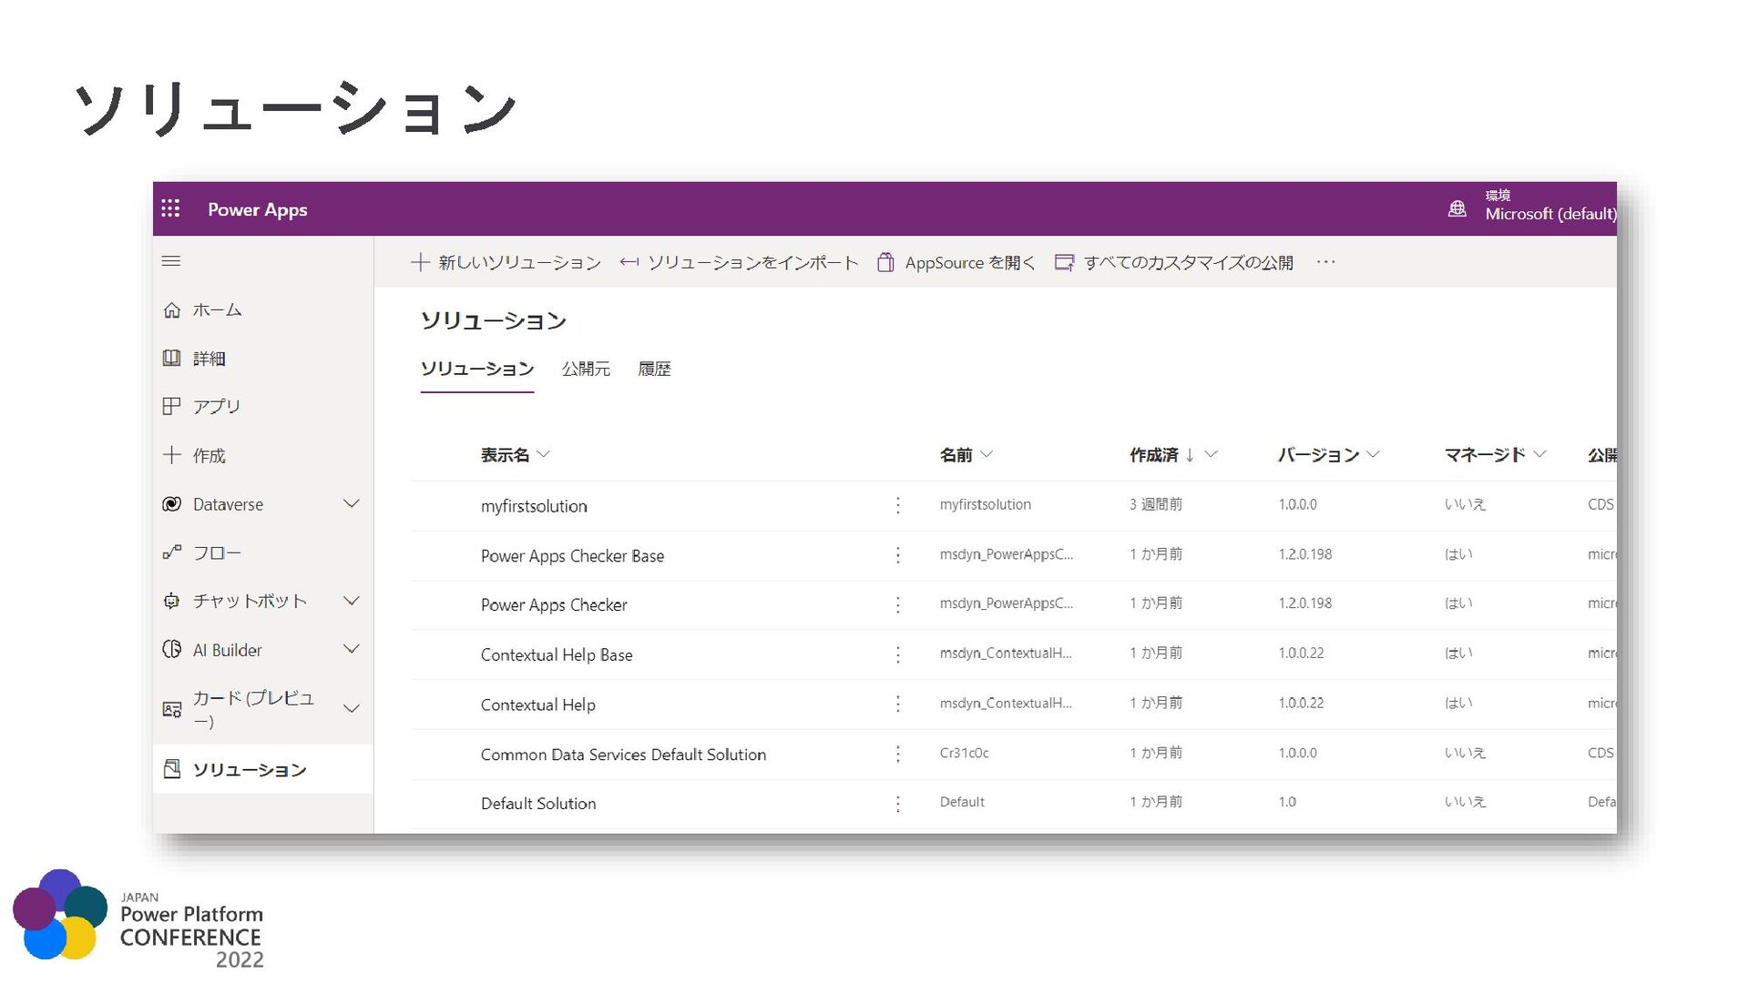Open more options for Default Solution row
The height and width of the screenshot is (983, 1749).
[x=897, y=804]
